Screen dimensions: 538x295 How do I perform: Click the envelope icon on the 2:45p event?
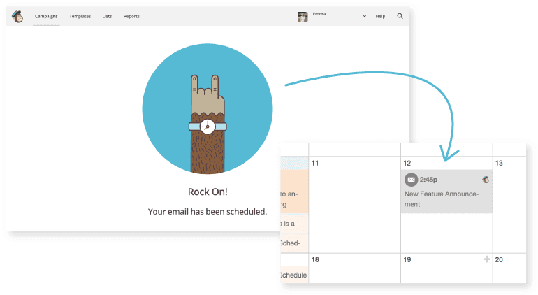click(411, 180)
